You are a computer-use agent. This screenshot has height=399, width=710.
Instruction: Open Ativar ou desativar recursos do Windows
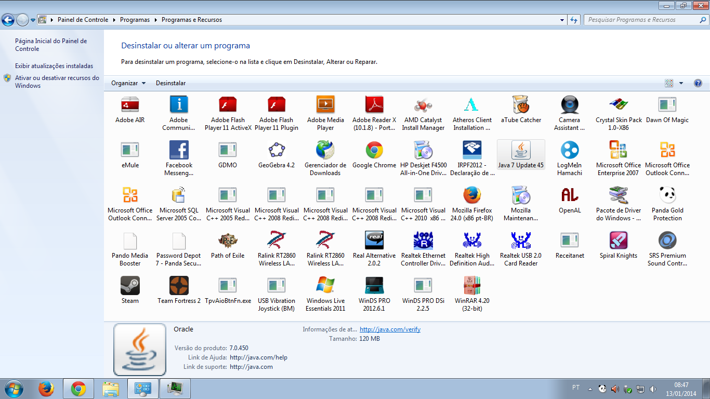(x=57, y=82)
